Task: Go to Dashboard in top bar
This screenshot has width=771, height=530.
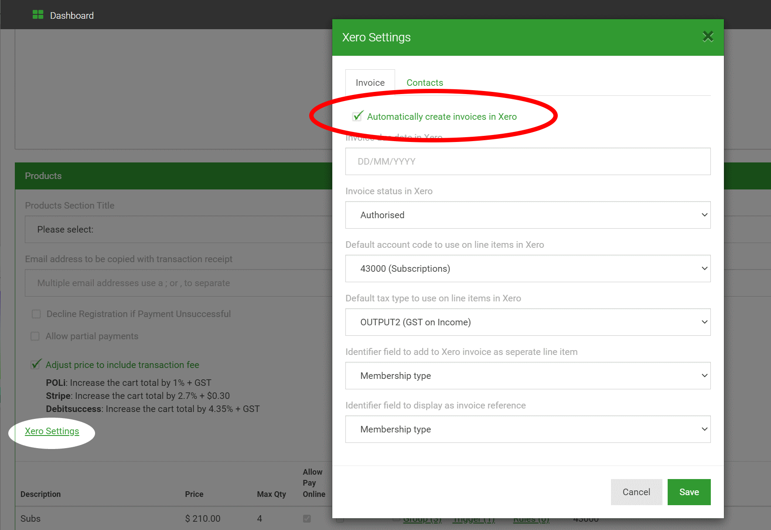Action: pos(72,16)
